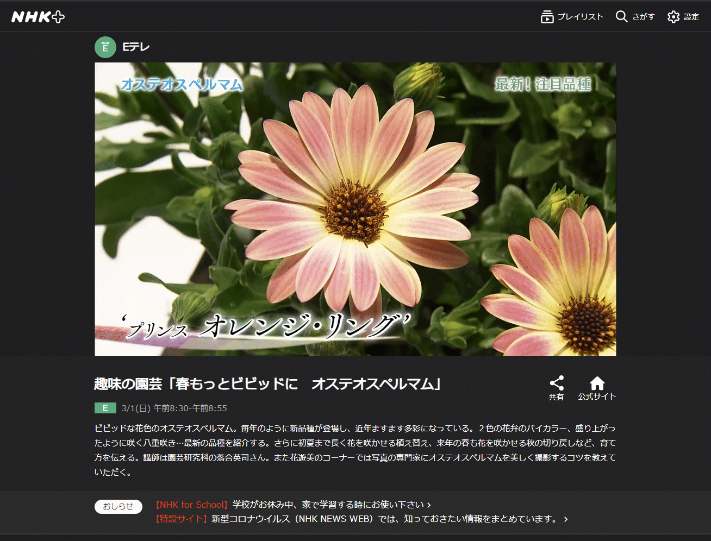Click the program description paragraph
The image size is (711, 541).
(355, 450)
